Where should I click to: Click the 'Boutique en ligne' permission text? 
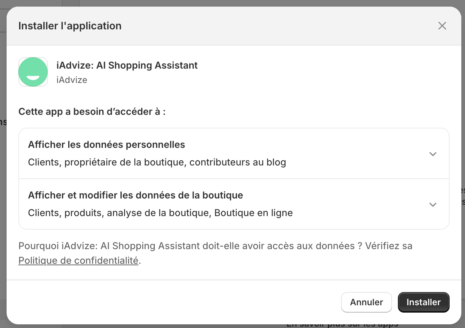pos(253,213)
